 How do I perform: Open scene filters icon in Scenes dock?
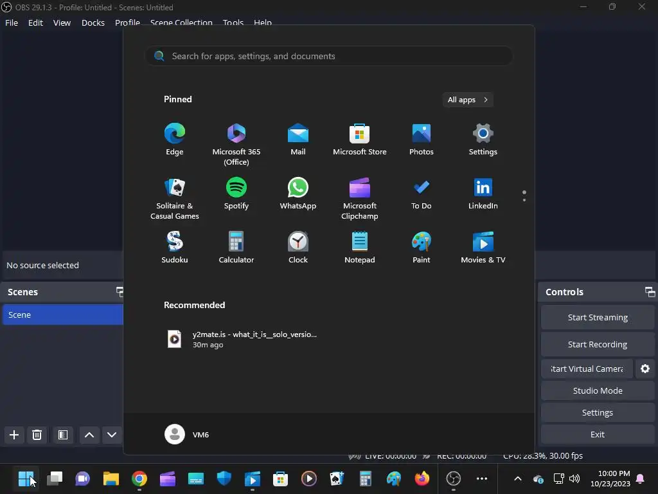[63, 435]
